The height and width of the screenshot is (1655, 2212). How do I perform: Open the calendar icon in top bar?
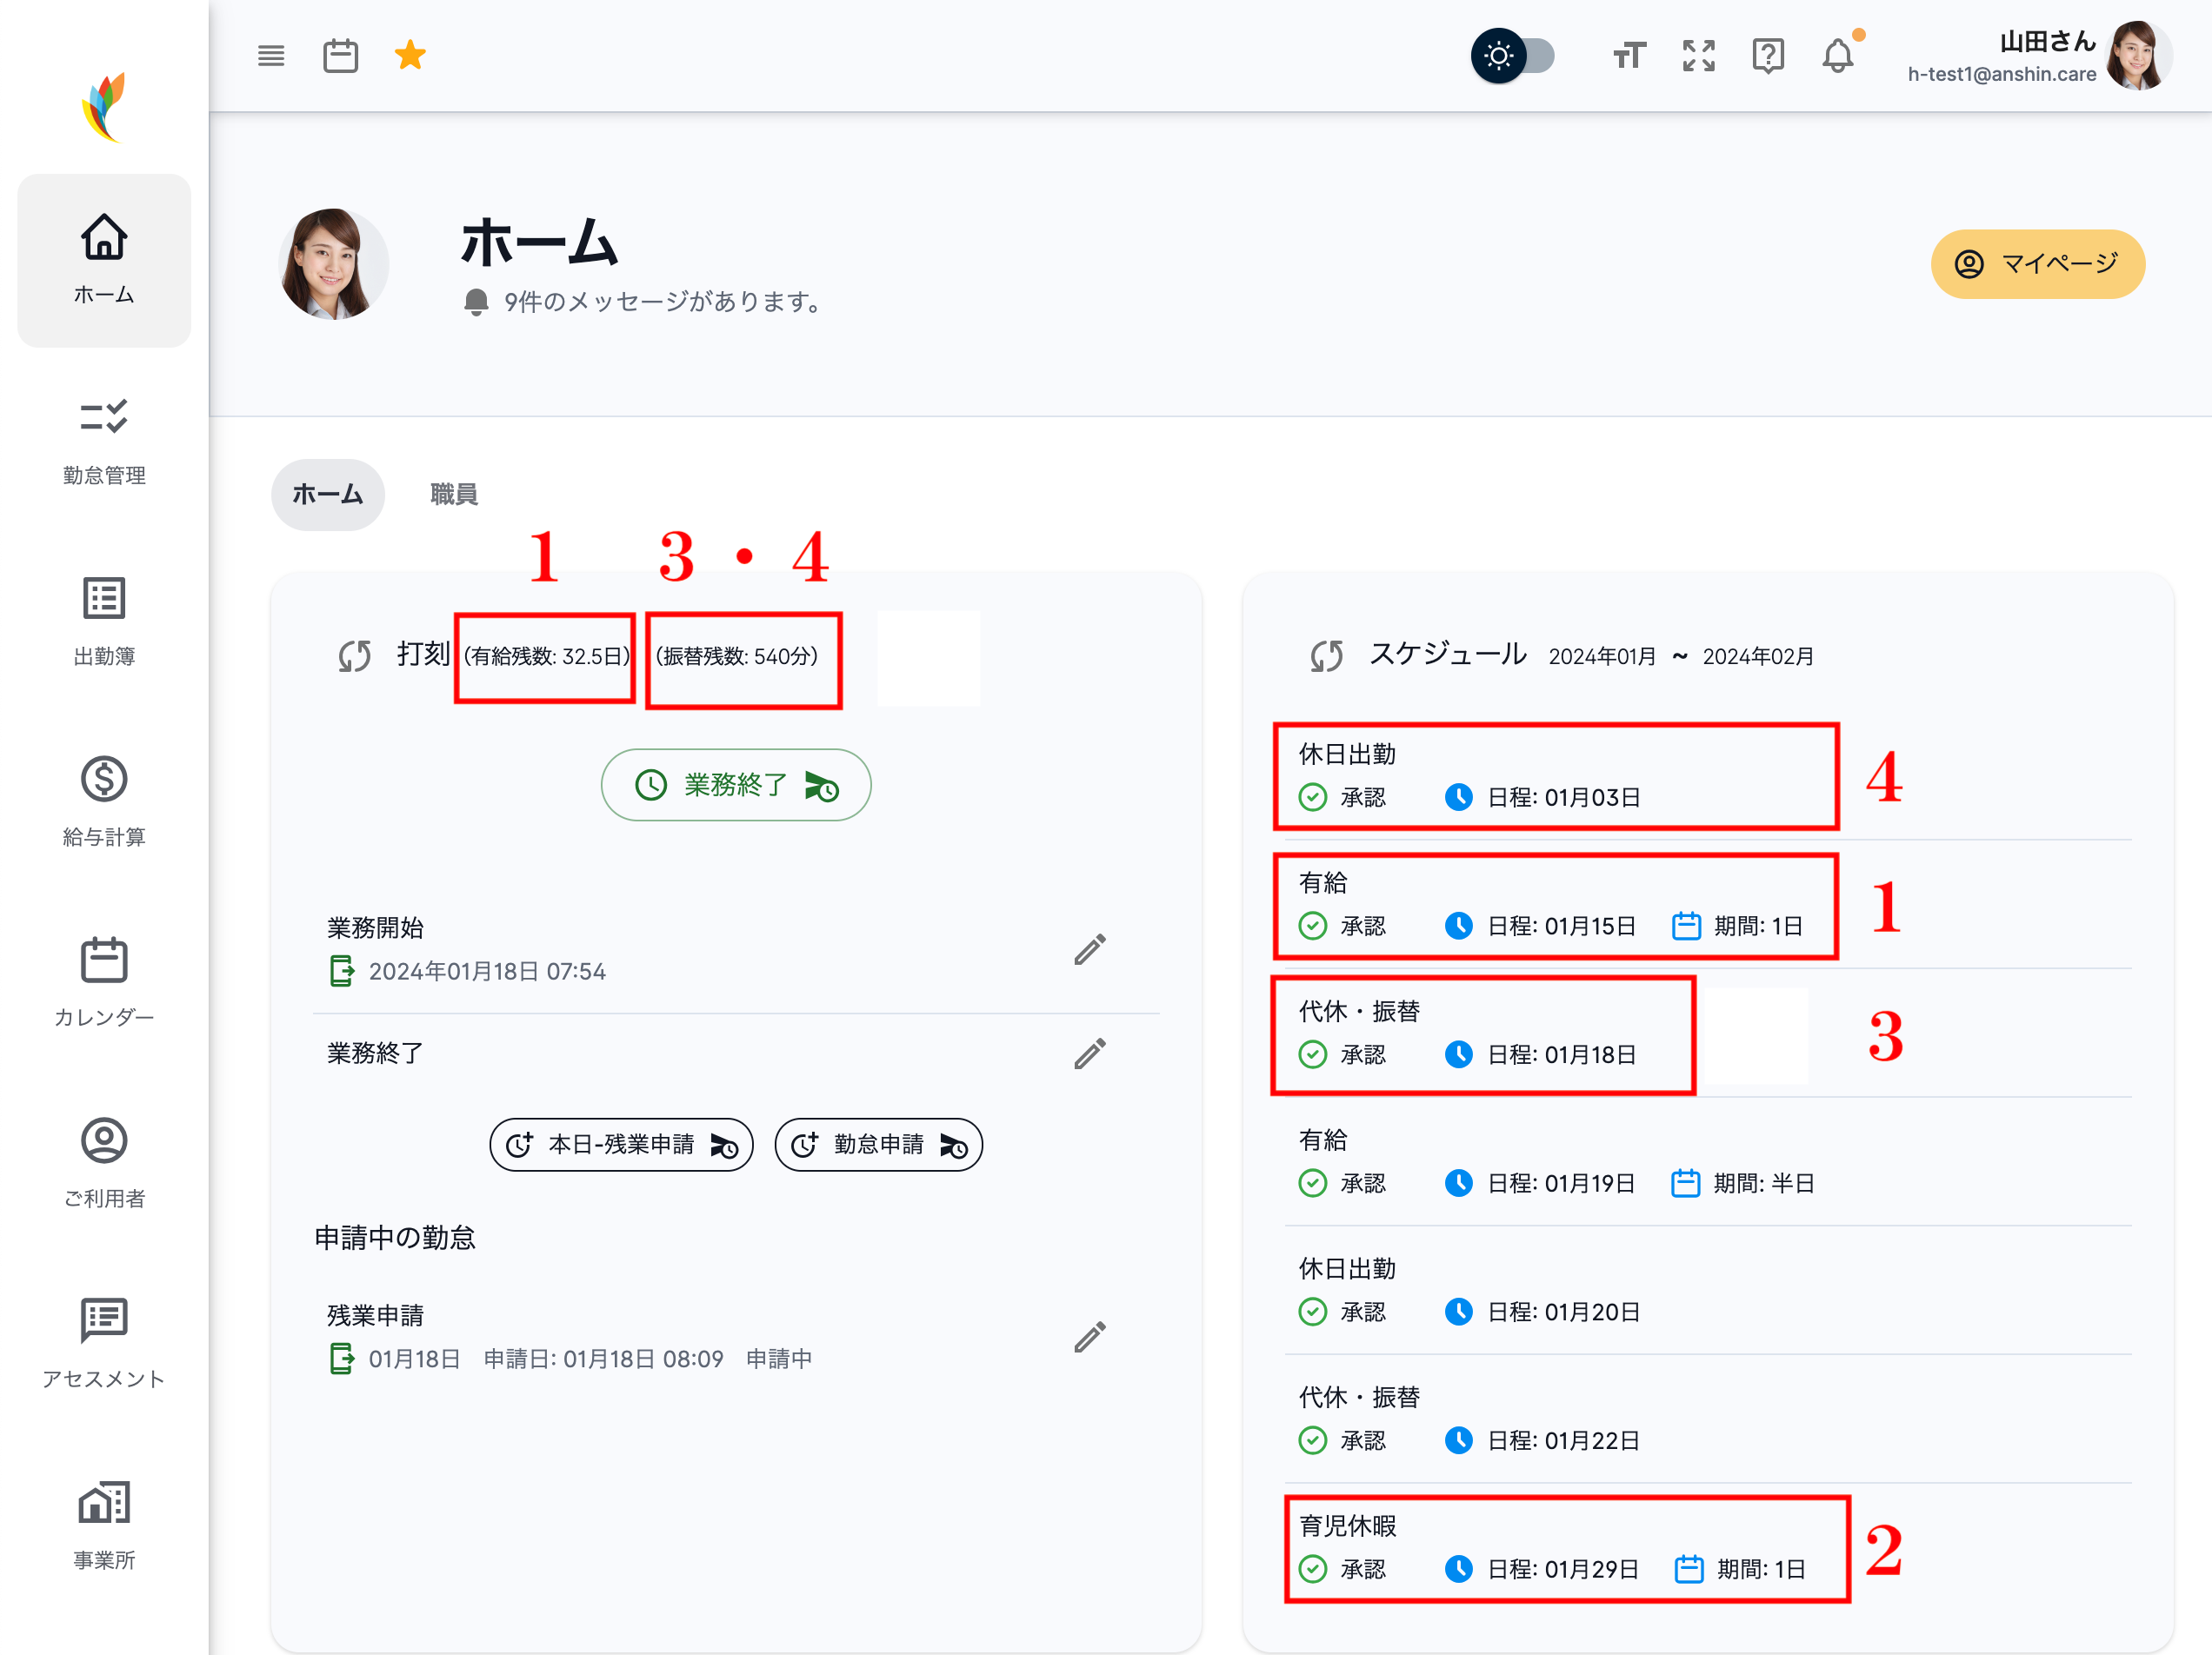(x=340, y=56)
